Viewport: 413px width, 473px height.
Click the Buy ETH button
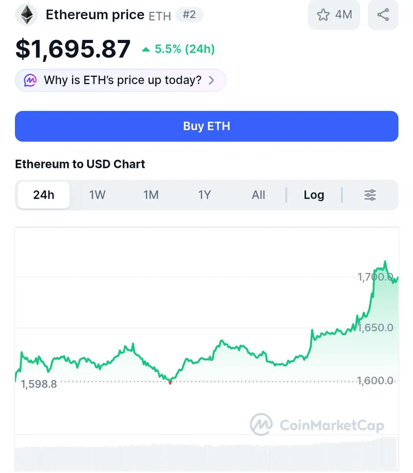click(x=207, y=126)
